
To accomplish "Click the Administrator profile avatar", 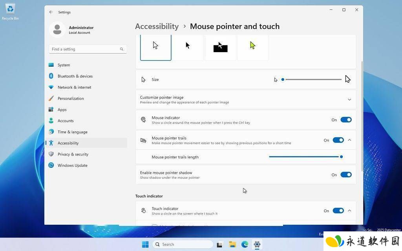I will (57, 29).
